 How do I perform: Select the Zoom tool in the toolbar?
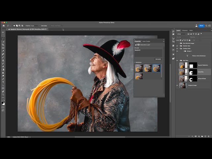3,94
